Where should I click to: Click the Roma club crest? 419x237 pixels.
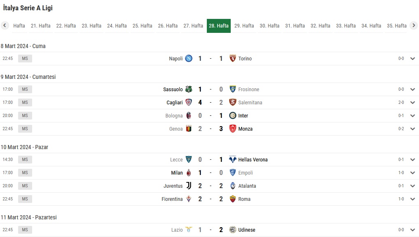233,199
